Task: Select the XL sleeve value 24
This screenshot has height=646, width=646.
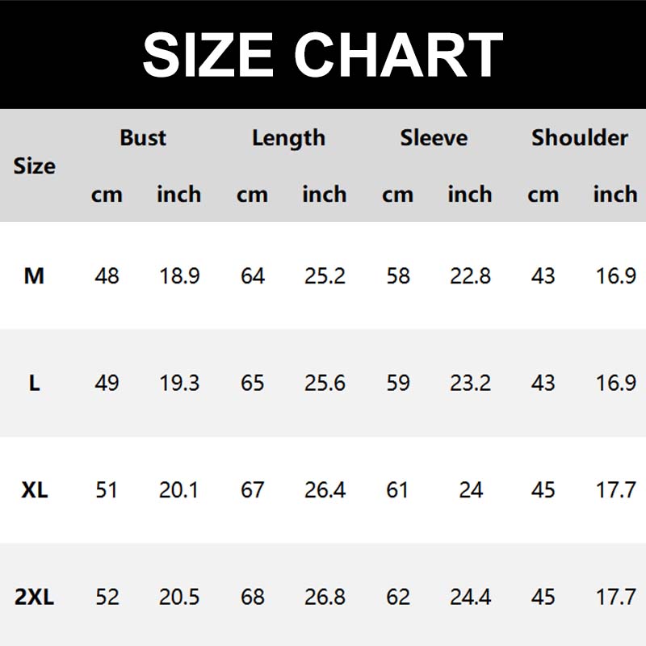Action: pyautogui.click(x=470, y=490)
